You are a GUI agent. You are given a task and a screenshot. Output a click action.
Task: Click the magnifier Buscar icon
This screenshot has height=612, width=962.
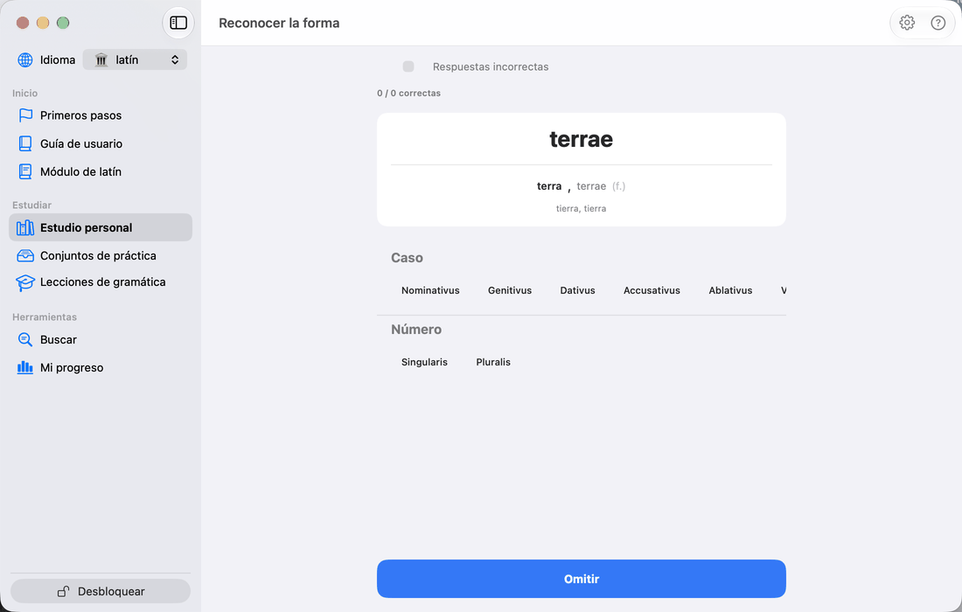tap(25, 339)
